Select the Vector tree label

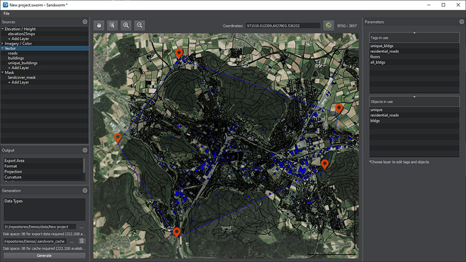point(10,48)
